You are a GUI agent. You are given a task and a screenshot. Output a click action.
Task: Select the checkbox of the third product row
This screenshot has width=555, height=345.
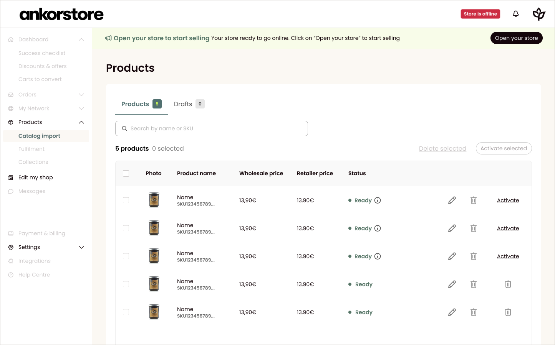126,256
